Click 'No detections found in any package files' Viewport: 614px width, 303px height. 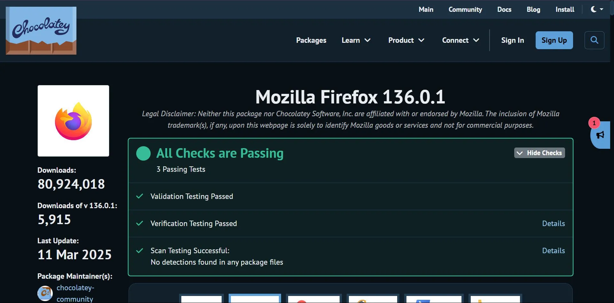pos(217,262)
